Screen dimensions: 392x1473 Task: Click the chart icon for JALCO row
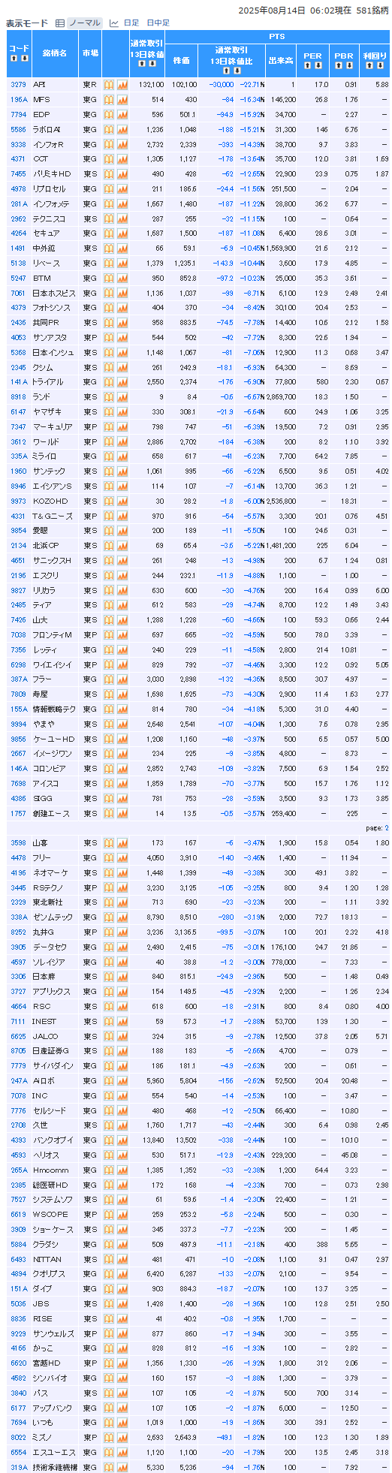(122, 1036)
